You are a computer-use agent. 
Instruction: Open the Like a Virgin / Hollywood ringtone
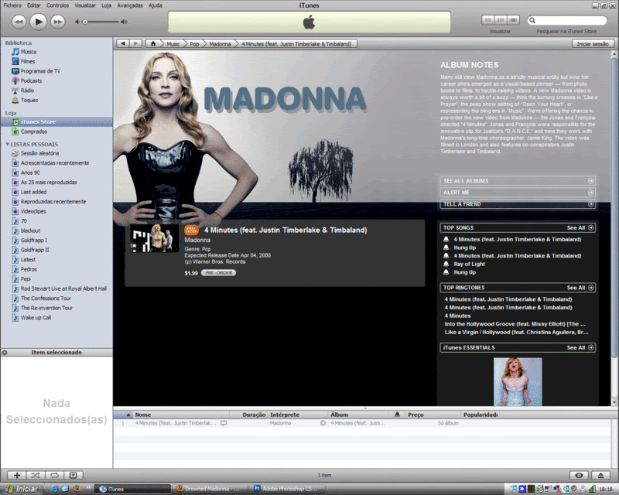[516, 333]
